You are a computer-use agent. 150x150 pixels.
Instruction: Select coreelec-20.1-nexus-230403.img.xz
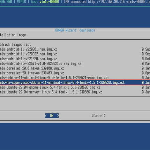(75, 73)
